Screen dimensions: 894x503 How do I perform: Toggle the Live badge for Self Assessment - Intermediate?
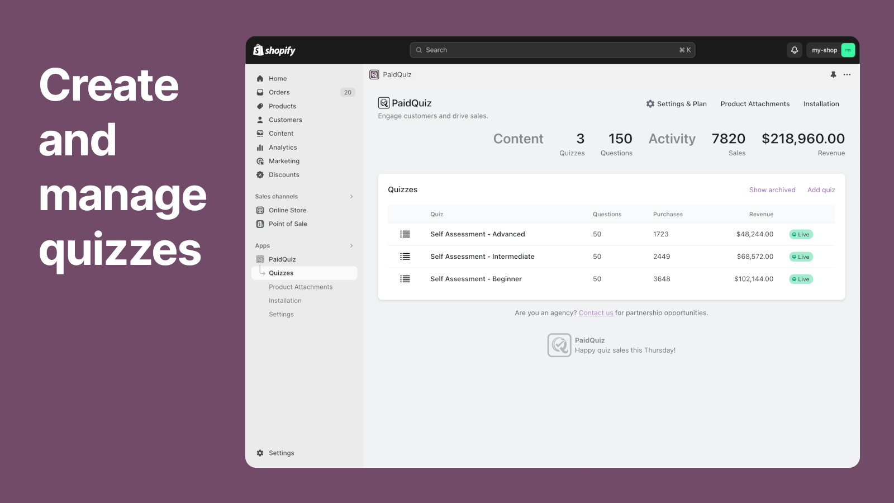pyautogui.click(x=800, y=257)
